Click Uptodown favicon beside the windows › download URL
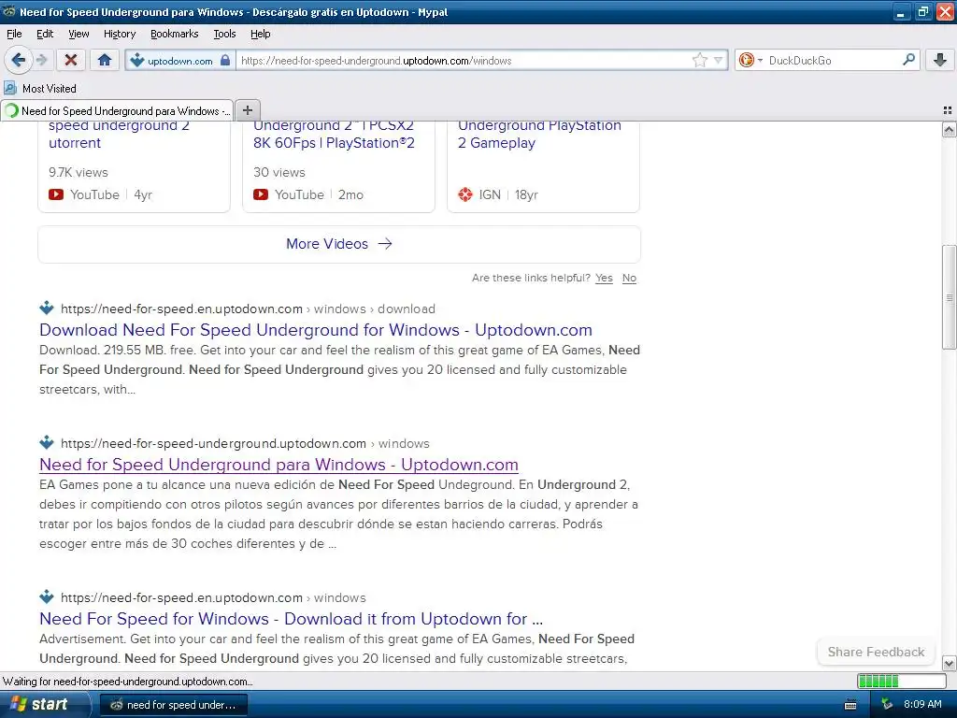 coord(47,308)
